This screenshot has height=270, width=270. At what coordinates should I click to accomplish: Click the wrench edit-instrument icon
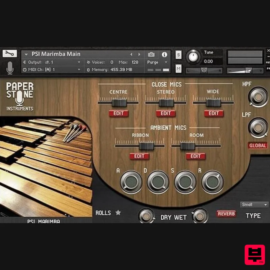[9, 53]
